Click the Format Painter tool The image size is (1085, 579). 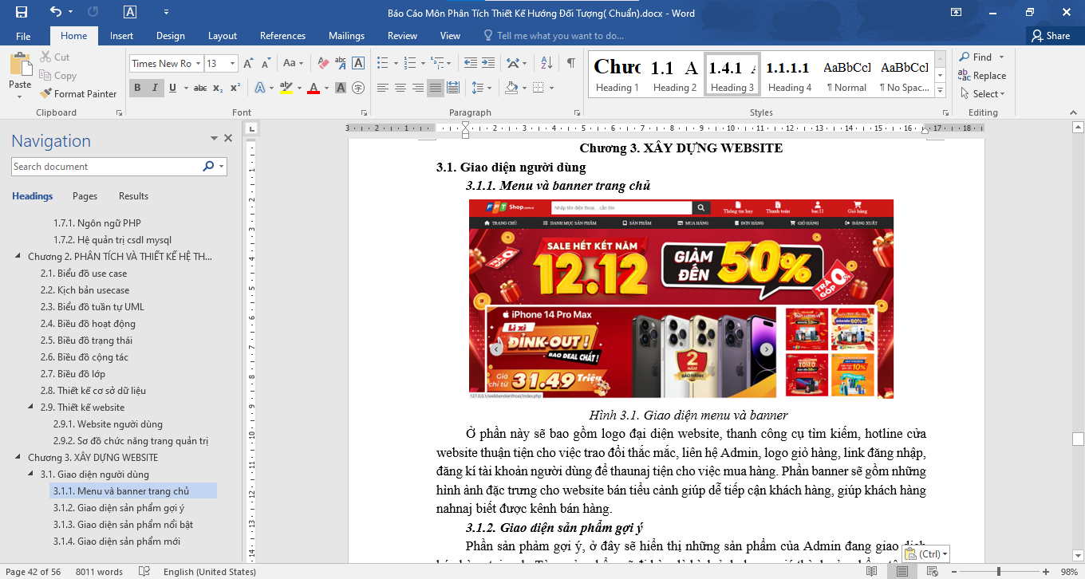[78, 93]
